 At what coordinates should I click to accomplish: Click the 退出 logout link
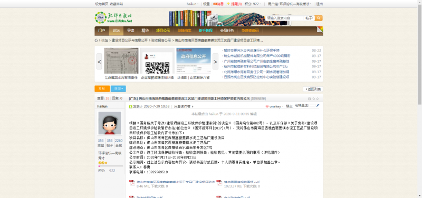pos(320,4)
